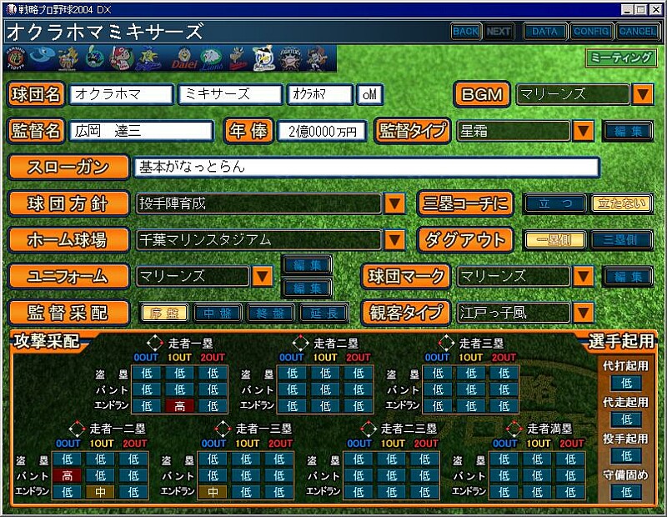
Task: Change 走者二塁 1OUT バント cell
Action: coord(325,389)
